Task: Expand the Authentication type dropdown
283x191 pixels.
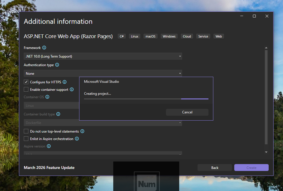Action: tap(103, 74)
